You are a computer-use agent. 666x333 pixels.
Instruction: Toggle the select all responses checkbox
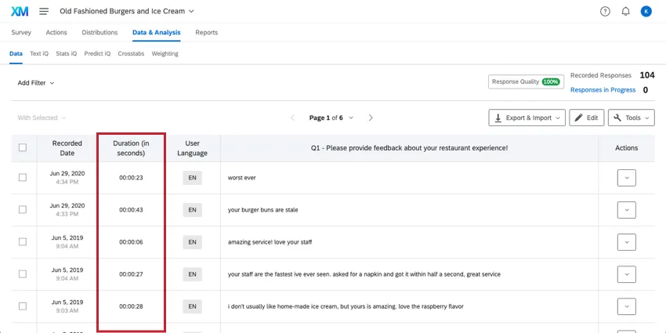[22, 147]
